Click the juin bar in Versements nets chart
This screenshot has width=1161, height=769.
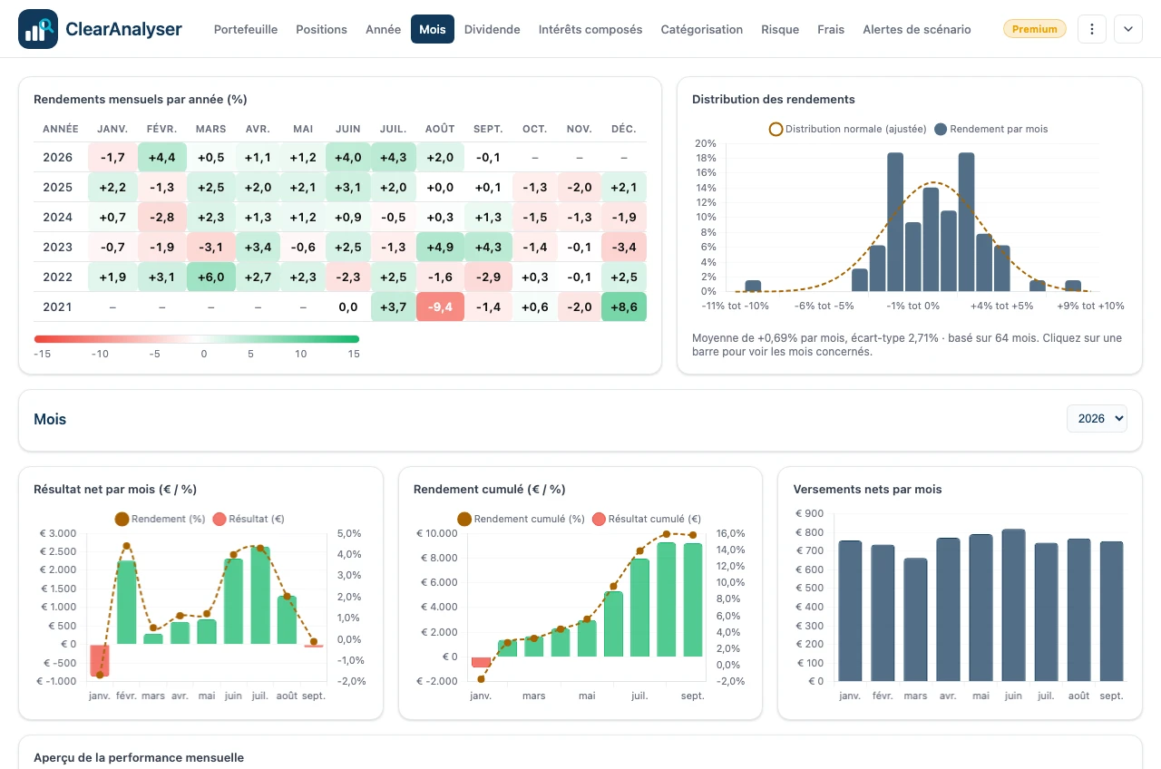click(x=1013, y=605)
